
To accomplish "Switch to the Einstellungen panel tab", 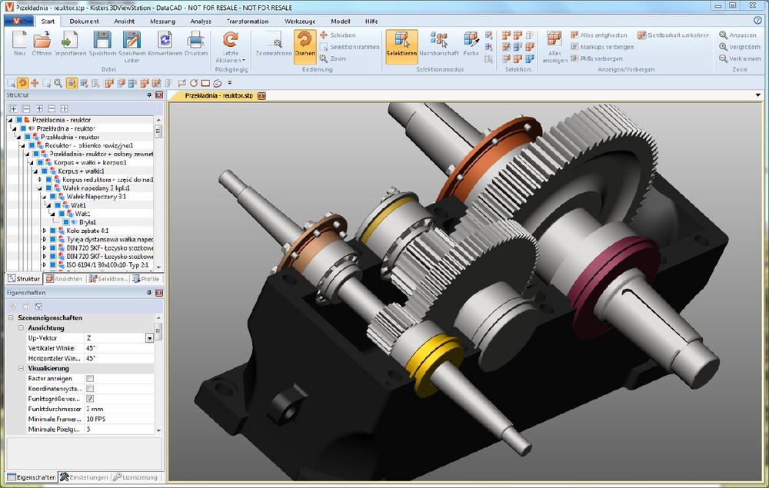I will click(85, 477).
